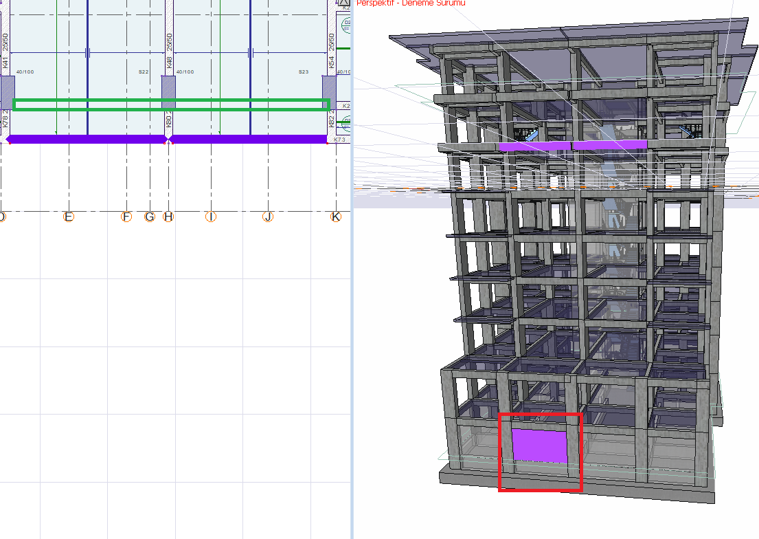
Task: Select the hatched column below K54
Action: click(x=329, y=92)
